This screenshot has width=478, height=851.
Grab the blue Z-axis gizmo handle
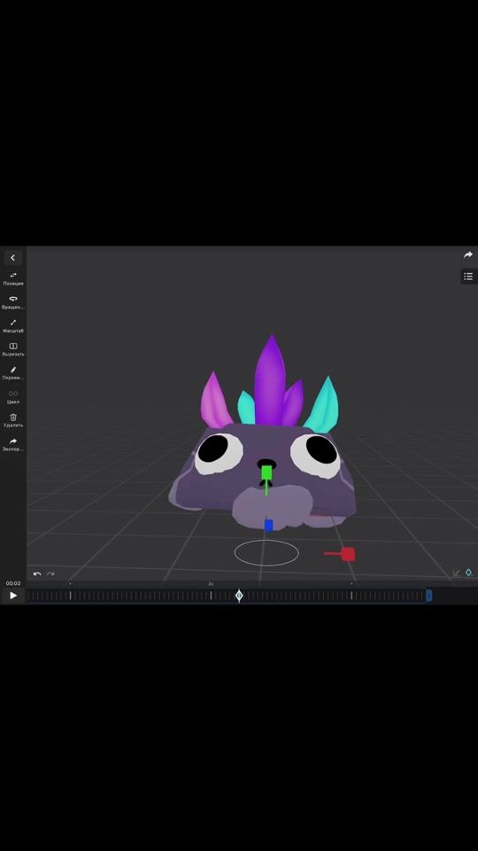pyautogui.click(x=268, y=526)
